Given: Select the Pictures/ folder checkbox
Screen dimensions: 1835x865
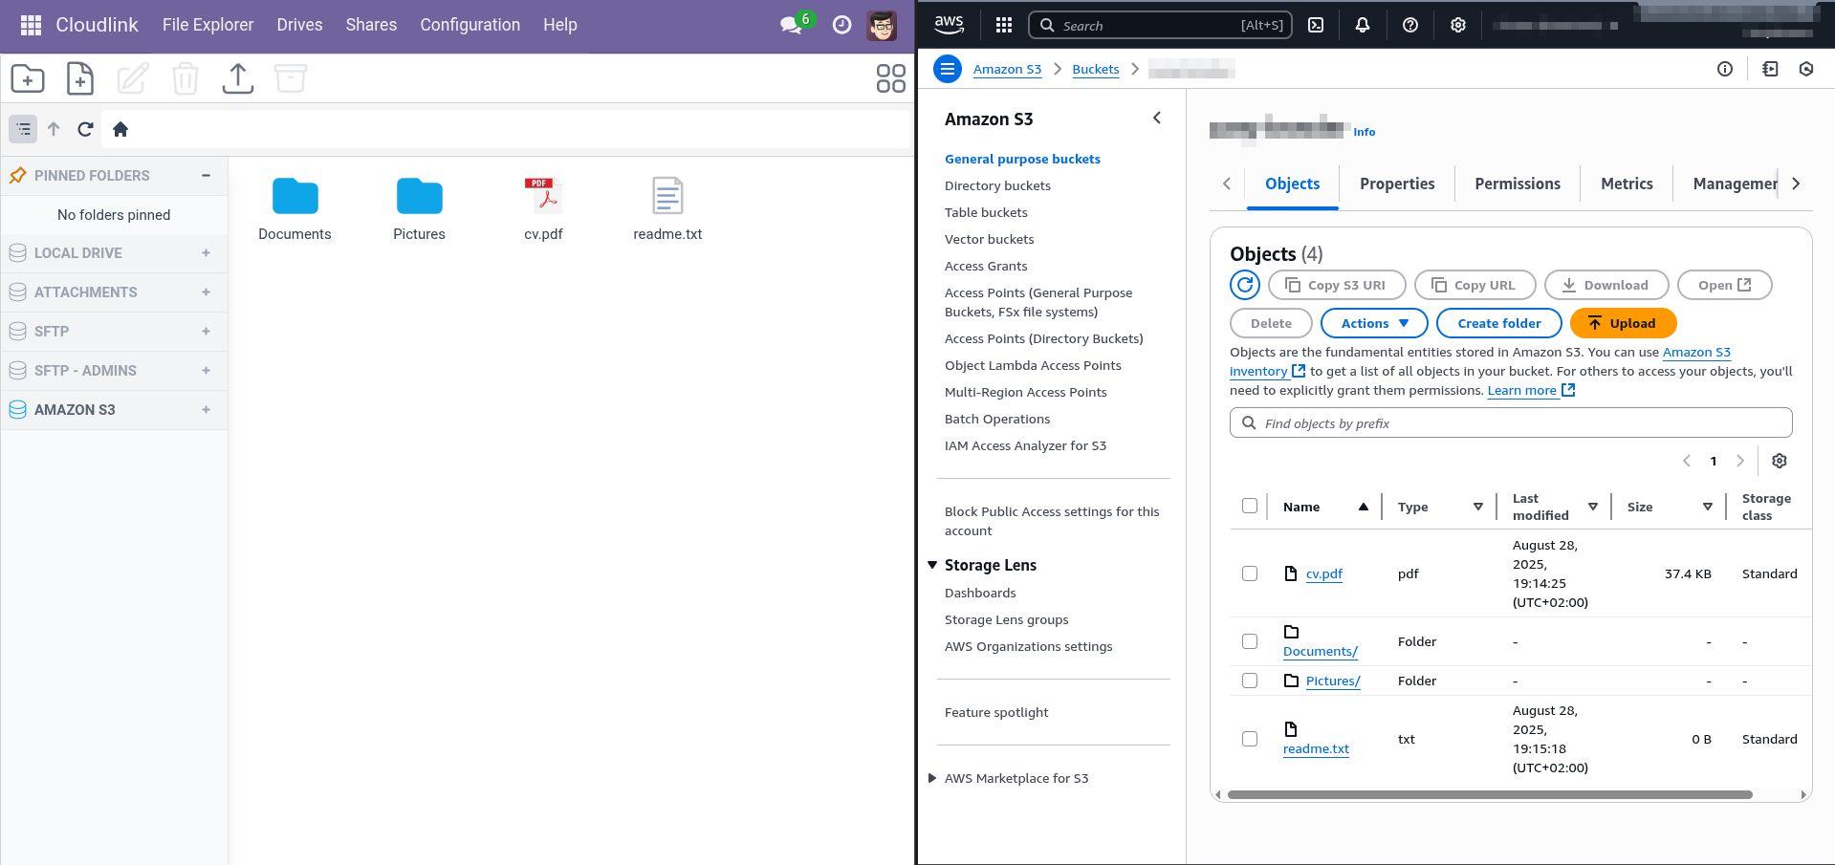Looking at the screenshot, I should [x=1250, y=681].
